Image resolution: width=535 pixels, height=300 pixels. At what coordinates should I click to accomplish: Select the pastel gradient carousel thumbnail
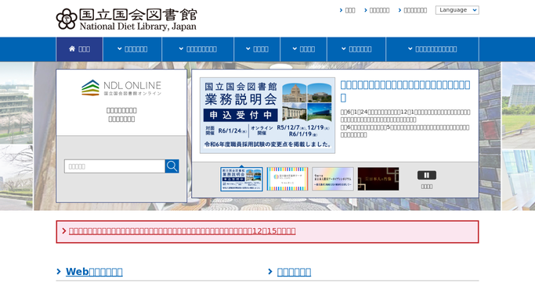[333, 179]
